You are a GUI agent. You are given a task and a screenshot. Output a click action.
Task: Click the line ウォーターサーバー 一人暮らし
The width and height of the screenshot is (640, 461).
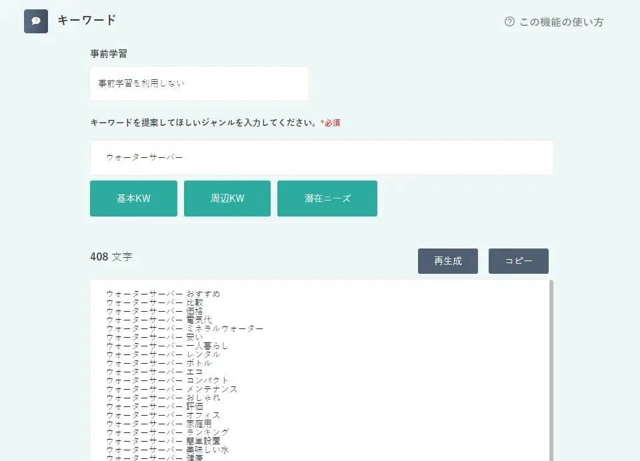coord(167,346)
